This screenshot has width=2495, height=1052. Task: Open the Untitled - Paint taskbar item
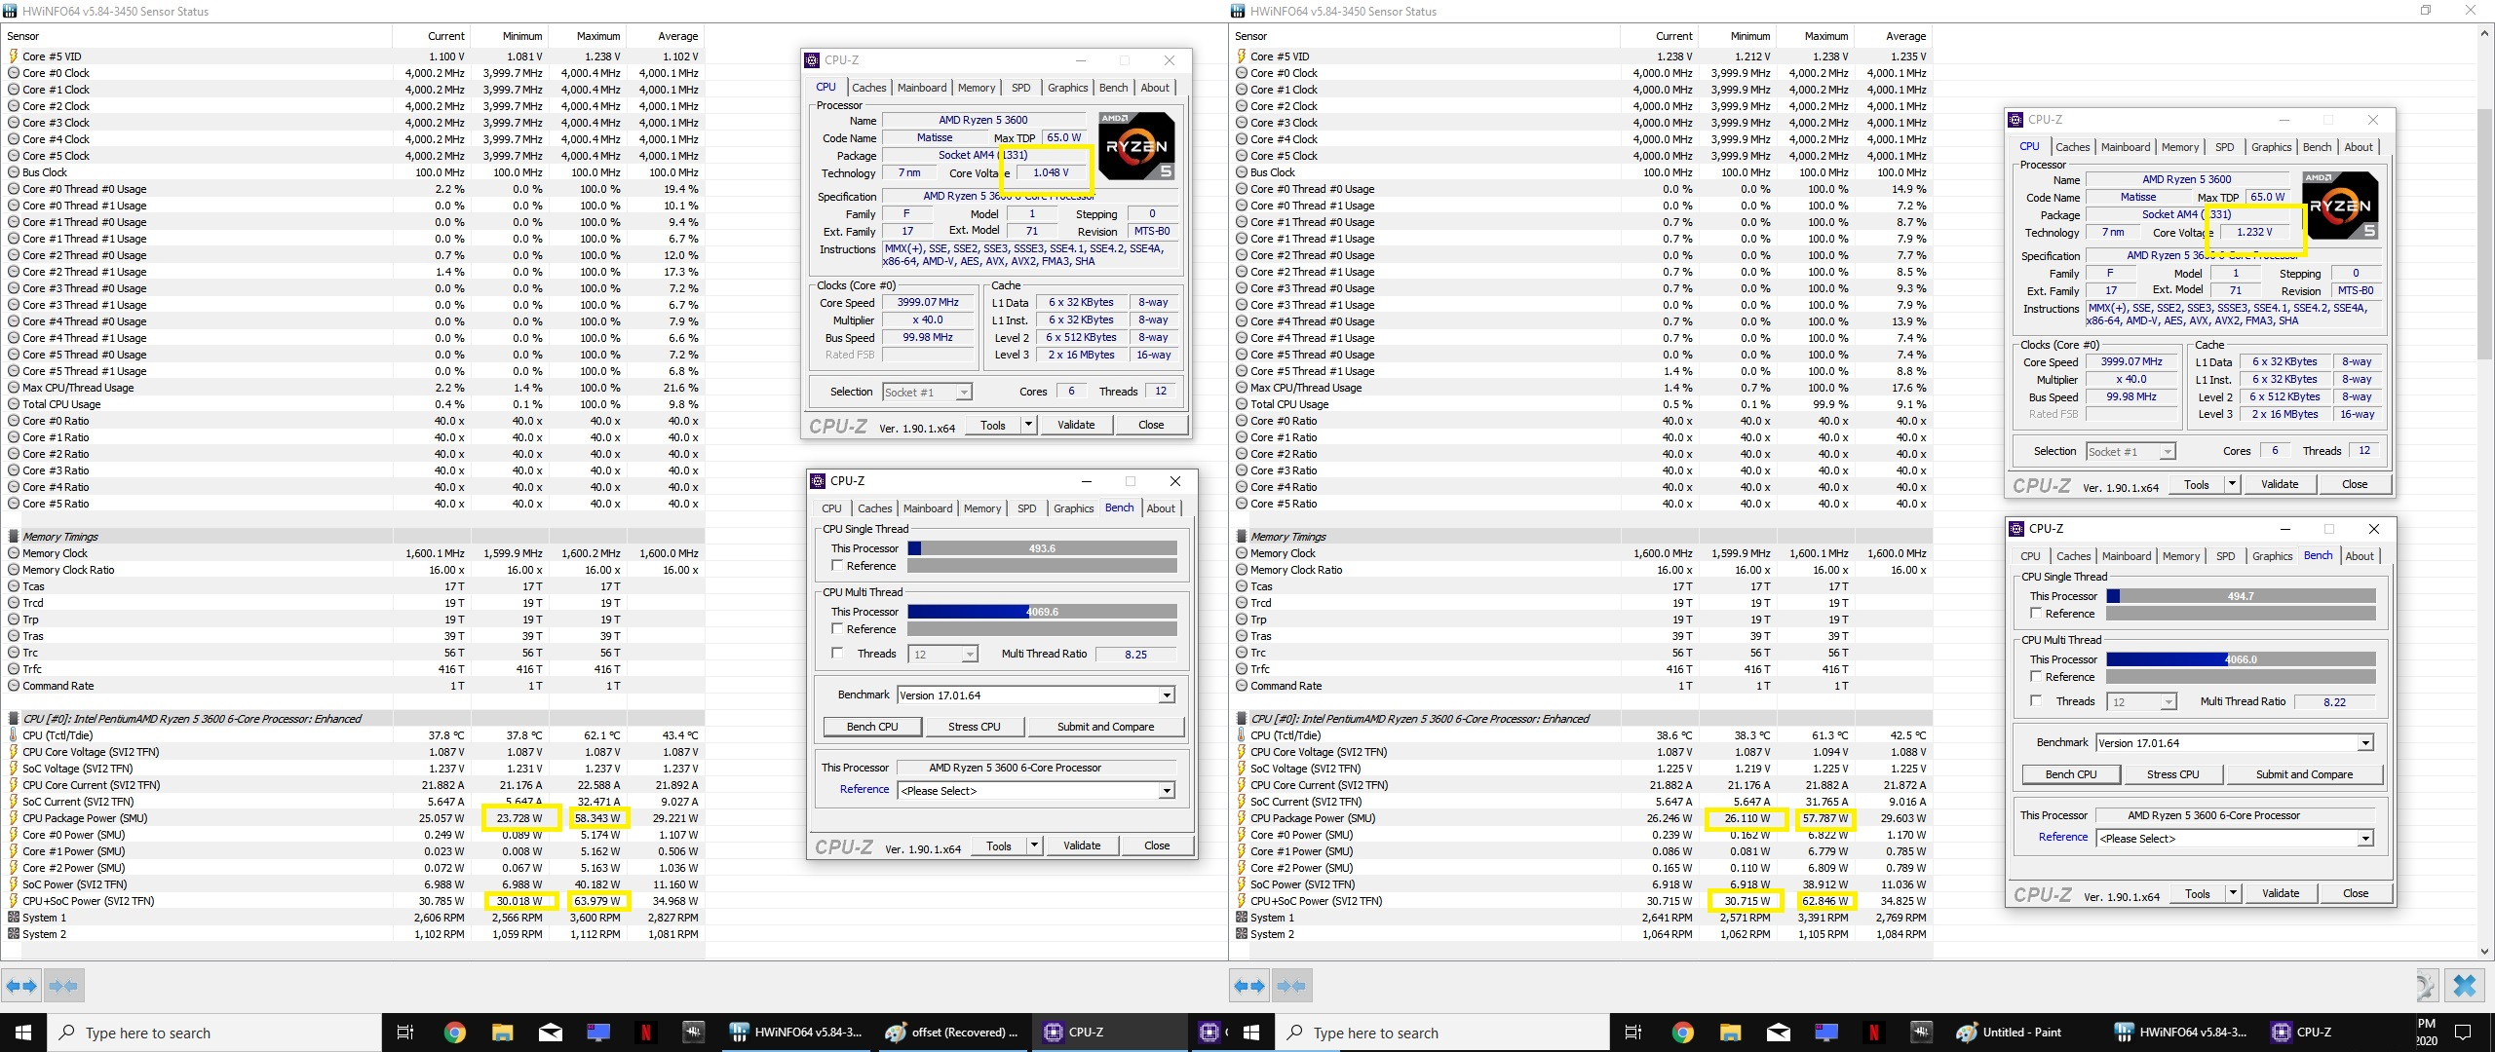(2010, 1033)
